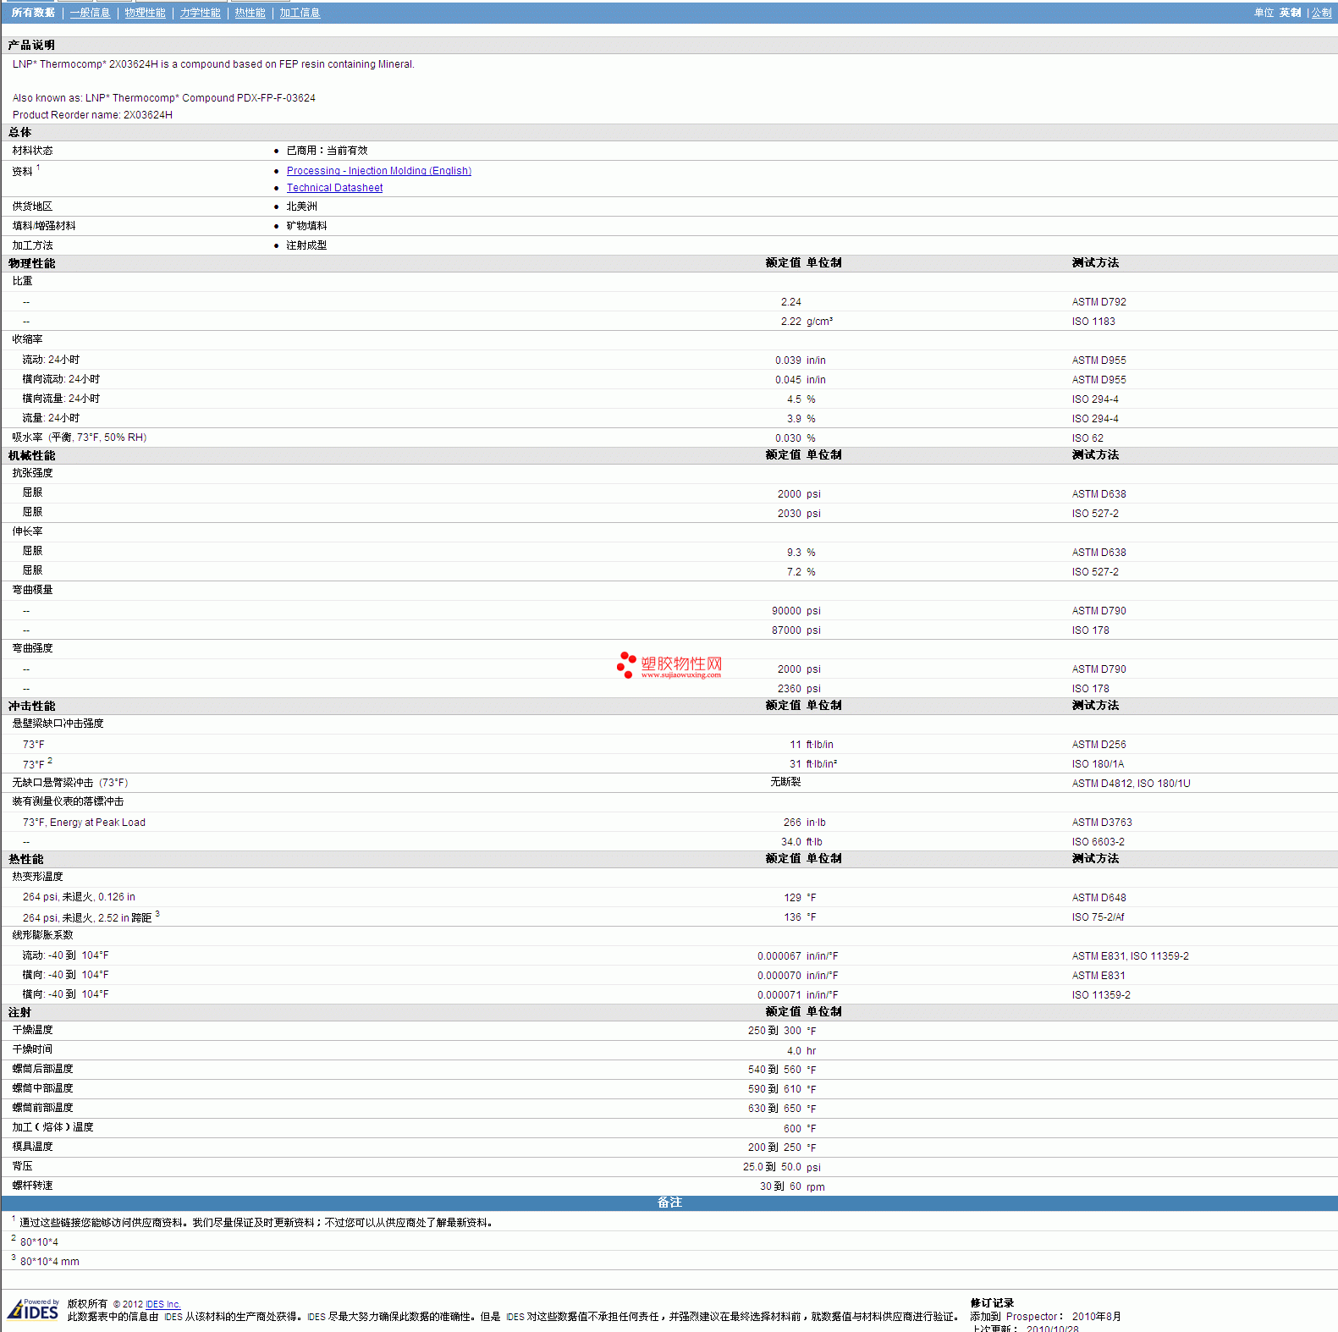Click the 注射 section header
Image resolution: width=1338 pixels, height=1332 pixels.
point(19,1012)
